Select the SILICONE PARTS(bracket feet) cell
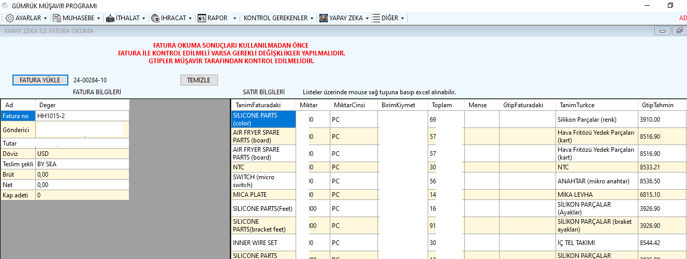Viewport: 687px width, 259px height. (x=264, y=225)
